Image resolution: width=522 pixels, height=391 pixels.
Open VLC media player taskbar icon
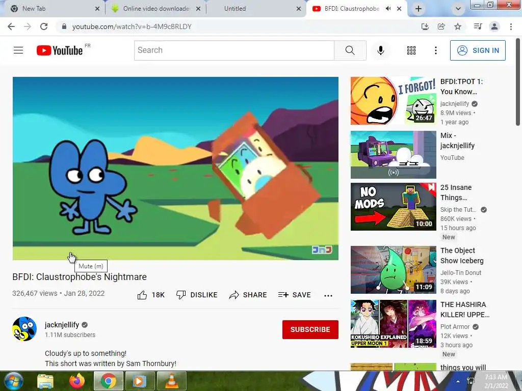[171, 381]
